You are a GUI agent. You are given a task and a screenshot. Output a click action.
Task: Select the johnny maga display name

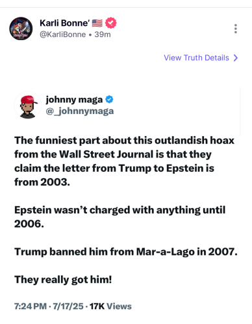74,100
